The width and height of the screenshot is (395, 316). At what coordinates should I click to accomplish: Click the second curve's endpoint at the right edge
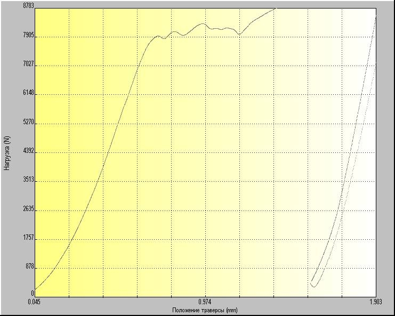pos(376,18)
